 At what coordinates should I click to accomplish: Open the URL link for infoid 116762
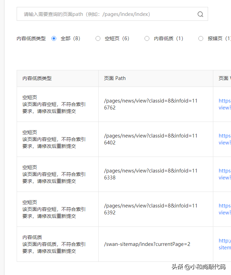tap(225, 104)
